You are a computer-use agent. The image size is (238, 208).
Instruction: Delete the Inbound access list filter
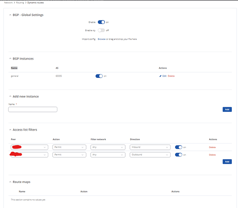click(212, 147)
